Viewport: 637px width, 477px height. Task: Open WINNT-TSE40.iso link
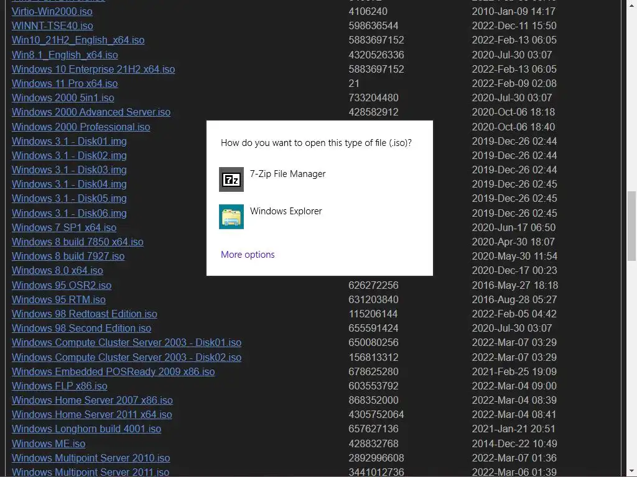(52, 25)
